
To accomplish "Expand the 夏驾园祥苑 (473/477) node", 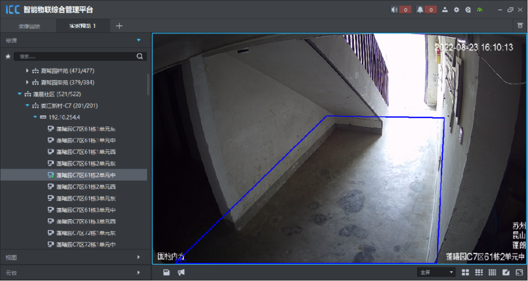I will [x=27, y=71].
